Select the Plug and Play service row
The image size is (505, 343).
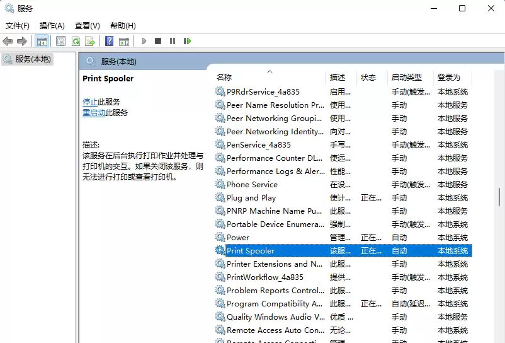point(251,198)
